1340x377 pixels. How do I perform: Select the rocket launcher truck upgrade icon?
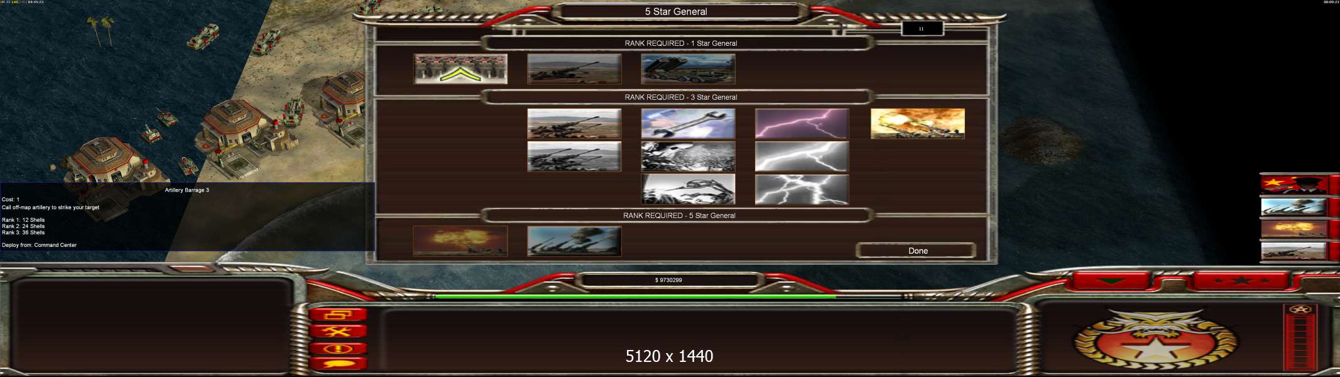click(688, 69)
